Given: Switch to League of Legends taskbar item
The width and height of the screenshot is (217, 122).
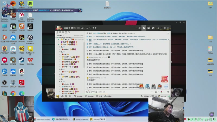Looking at the screenshot, I should pyautogui.click(x=80, y=119).
